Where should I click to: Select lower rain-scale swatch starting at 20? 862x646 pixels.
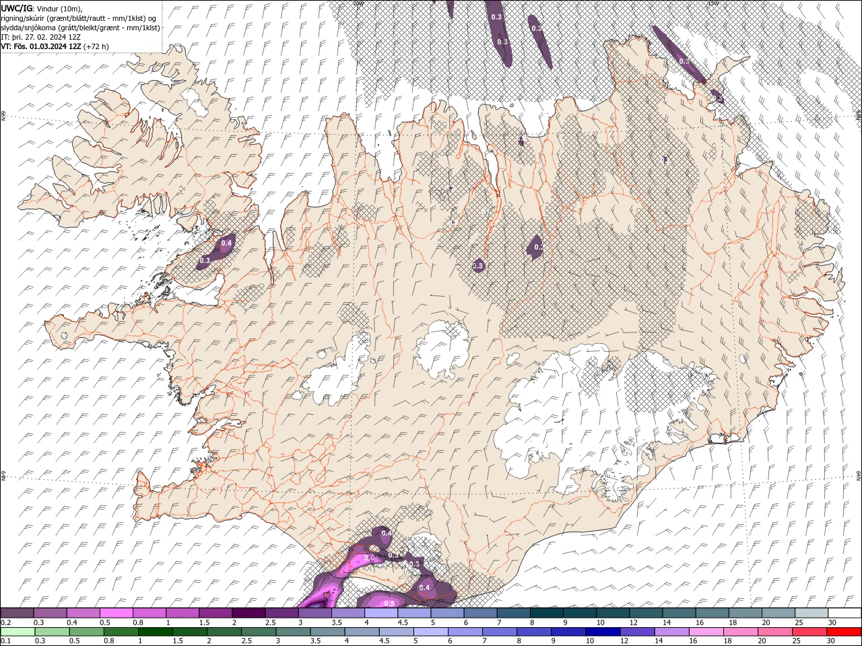click(774, 632)
